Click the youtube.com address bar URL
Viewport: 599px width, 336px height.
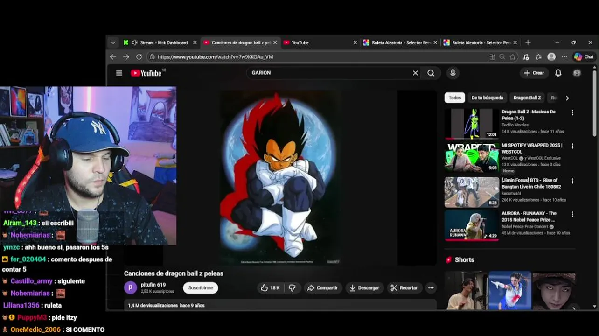(215, 57)
